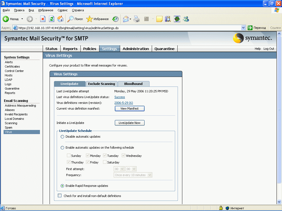Viewport: 282px width, 211px height.
Task: Click the green Refresh page icon
Action: pos(51,19)
